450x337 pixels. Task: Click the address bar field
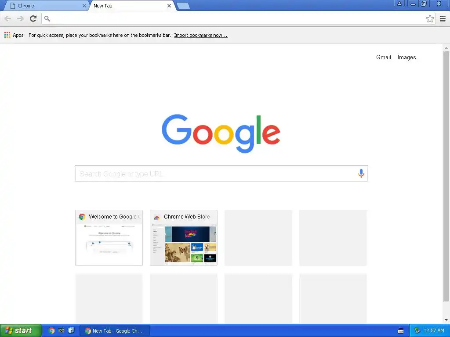(x=239, y=18)
